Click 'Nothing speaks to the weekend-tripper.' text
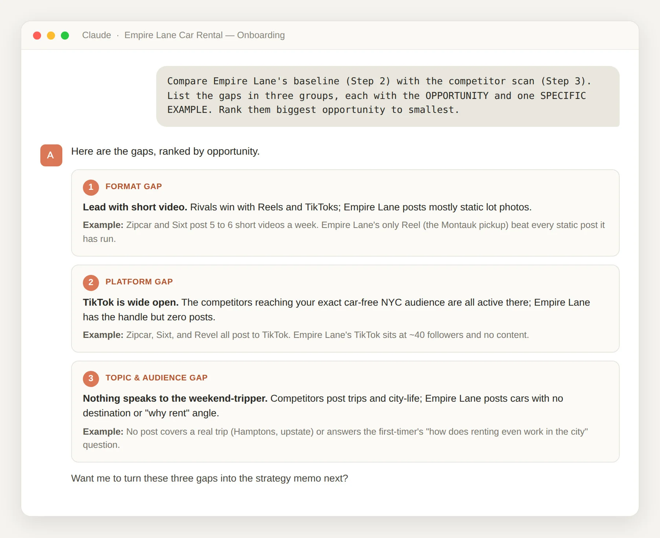 (x=175, y=398)
